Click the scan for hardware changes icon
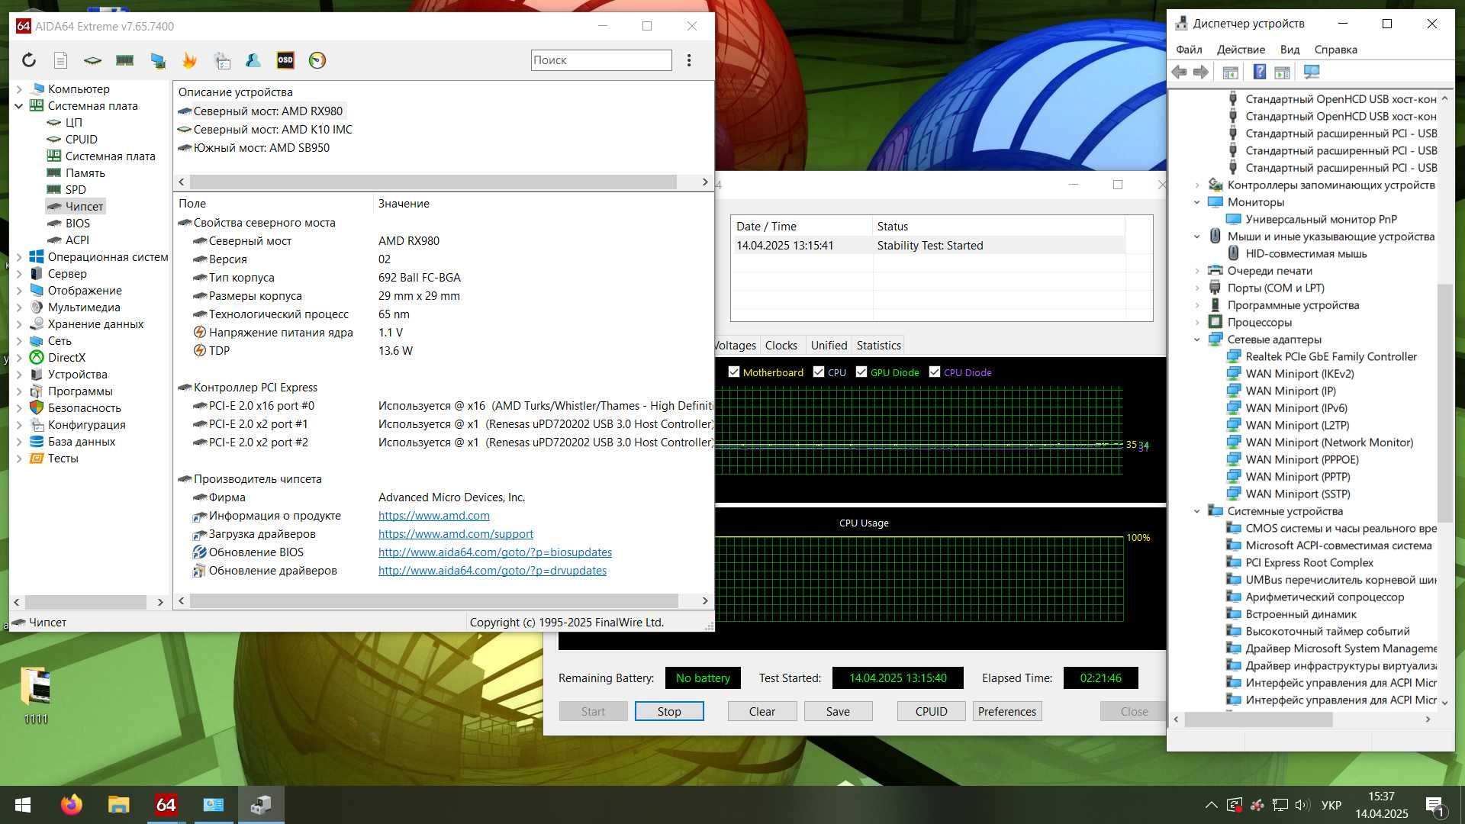This screenshot has width=1465, height=824. [x=1312, y=72]
